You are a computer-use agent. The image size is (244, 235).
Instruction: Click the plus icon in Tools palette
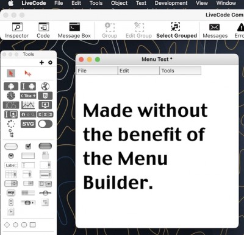tap(41, 62)
